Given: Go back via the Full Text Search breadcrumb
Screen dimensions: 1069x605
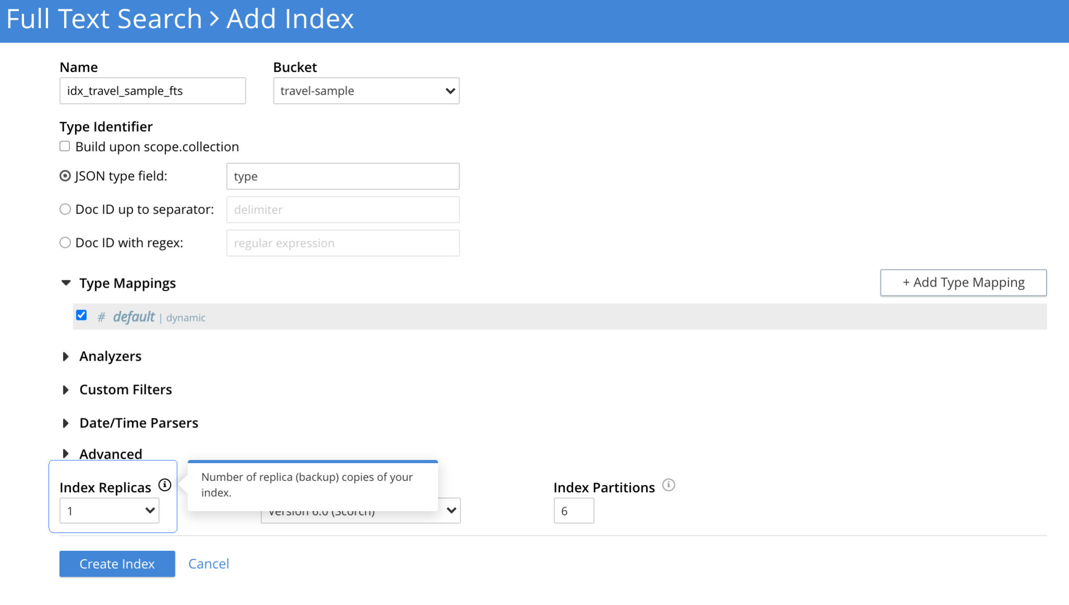Looking at the screenshot, I should tap(103, 19).
